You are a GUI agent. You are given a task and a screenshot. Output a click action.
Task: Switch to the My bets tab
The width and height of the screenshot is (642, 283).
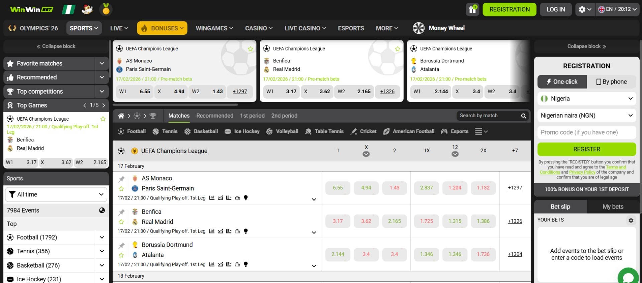(613, 206)
